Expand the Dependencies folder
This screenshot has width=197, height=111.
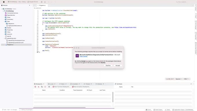pos(4,15)
